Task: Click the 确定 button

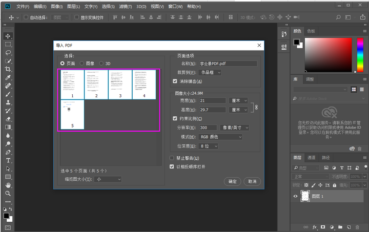Action: 233,181
